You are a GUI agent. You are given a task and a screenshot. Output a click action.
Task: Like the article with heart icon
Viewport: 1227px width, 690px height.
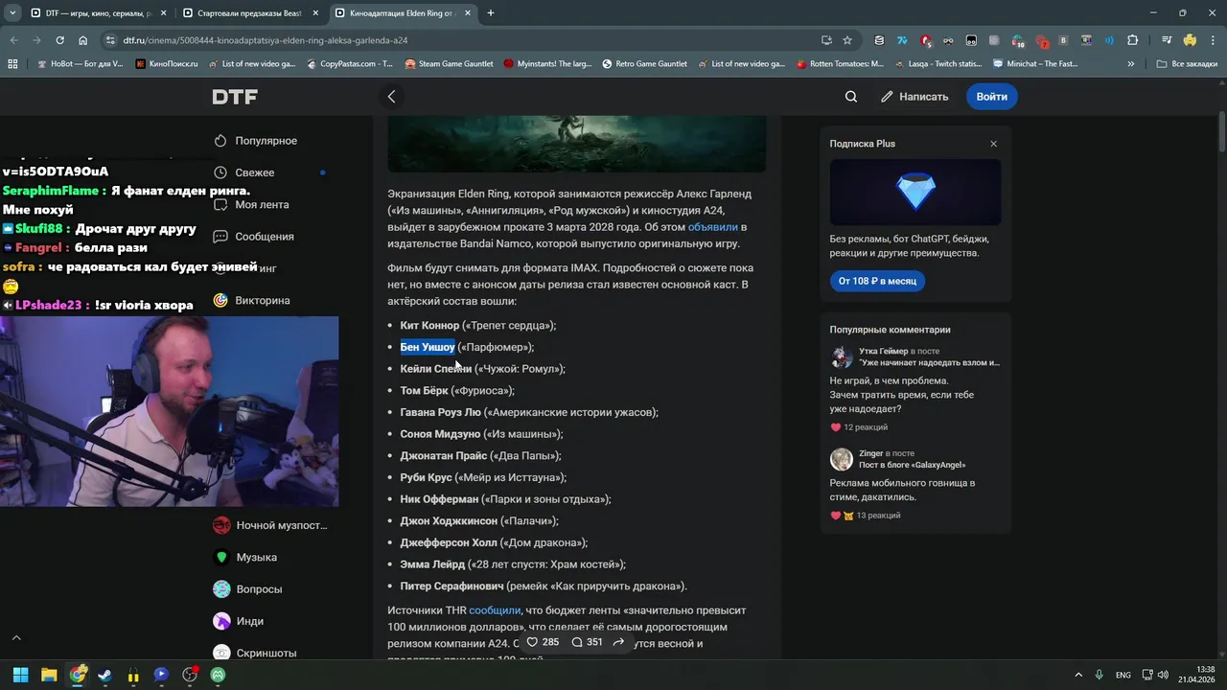click(533, 642)
